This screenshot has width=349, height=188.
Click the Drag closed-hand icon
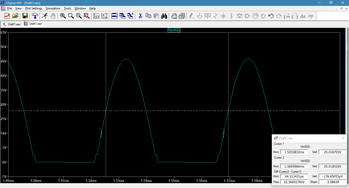tap(263, 16)
